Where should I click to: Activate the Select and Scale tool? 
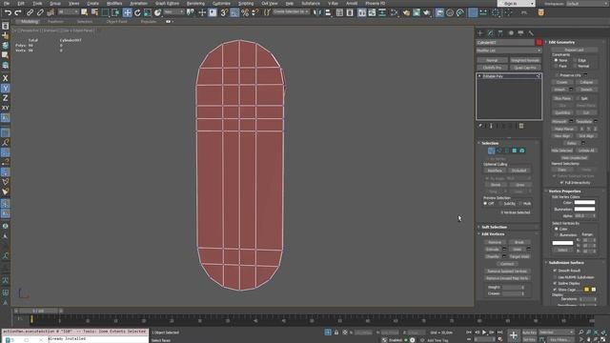[148, 12]
